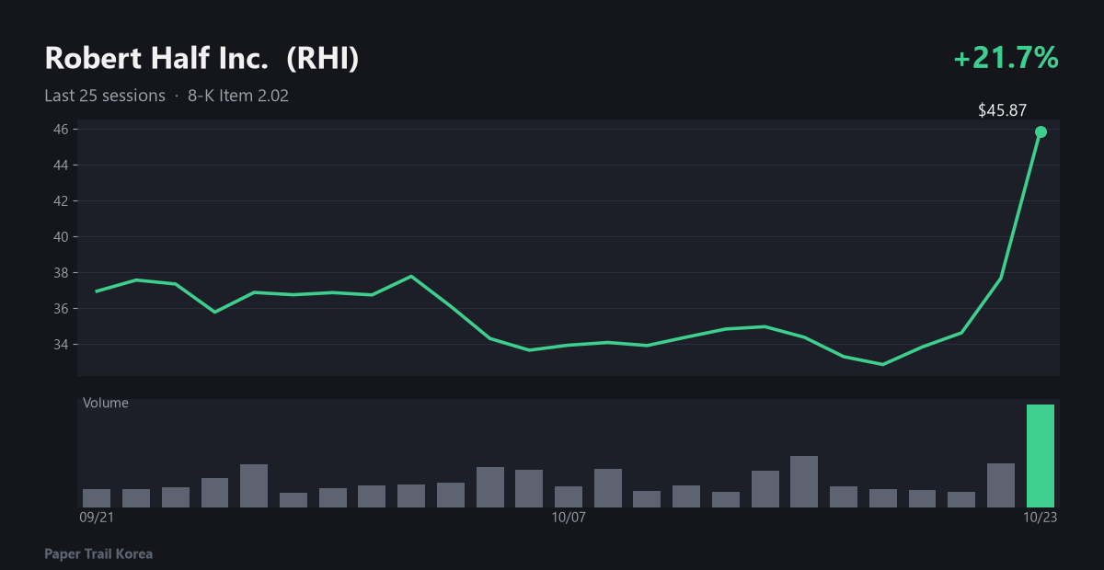Click the 34 price axis label
This screenshot has height=570, width=1104.
pos(60,345)
